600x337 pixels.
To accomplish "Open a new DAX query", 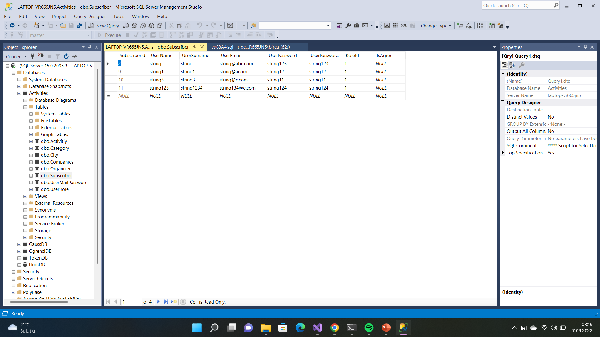I will coord(160,26).
